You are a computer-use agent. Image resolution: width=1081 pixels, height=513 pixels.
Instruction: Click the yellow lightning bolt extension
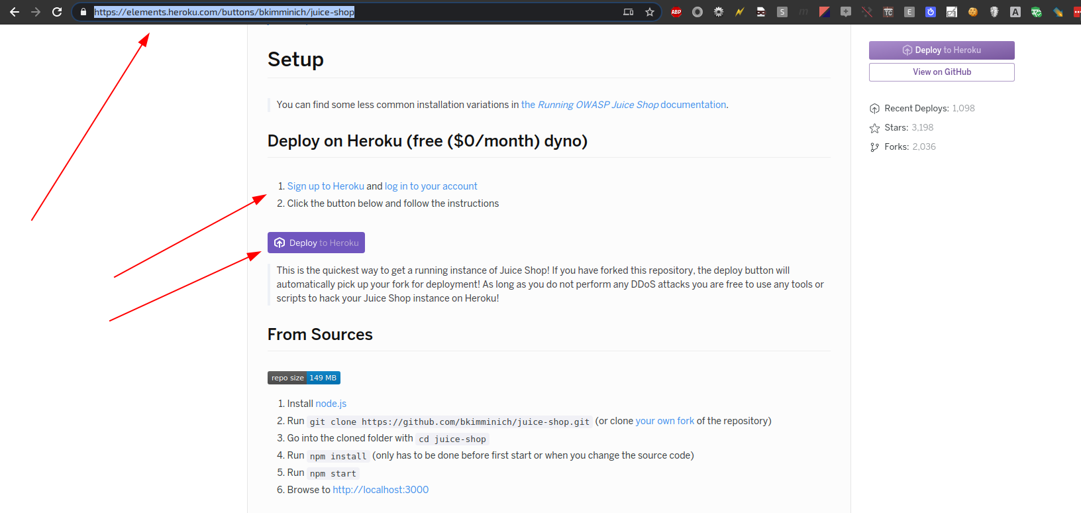pyautogui.click(x=740, y=12)
